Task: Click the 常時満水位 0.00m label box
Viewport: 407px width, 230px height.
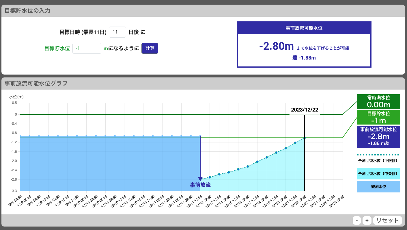Action: point(378,101)
